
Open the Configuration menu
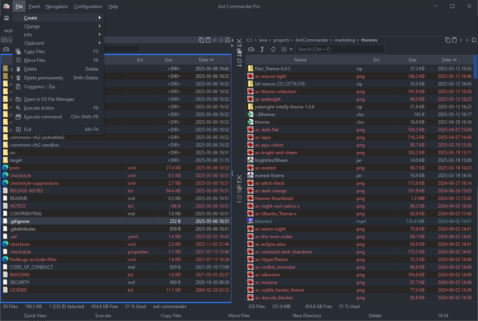click(x=88, y=6)
